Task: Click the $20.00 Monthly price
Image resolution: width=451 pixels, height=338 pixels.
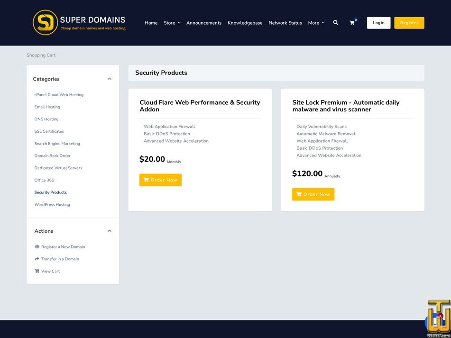Action: tap(160, 159)
